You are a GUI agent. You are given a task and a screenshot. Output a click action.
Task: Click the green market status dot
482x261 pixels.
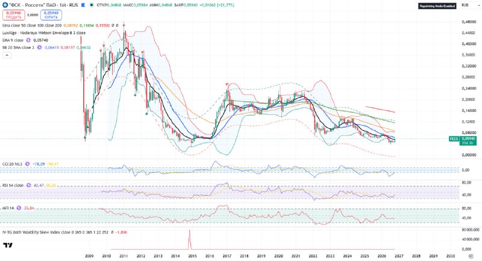click(92, 5)
